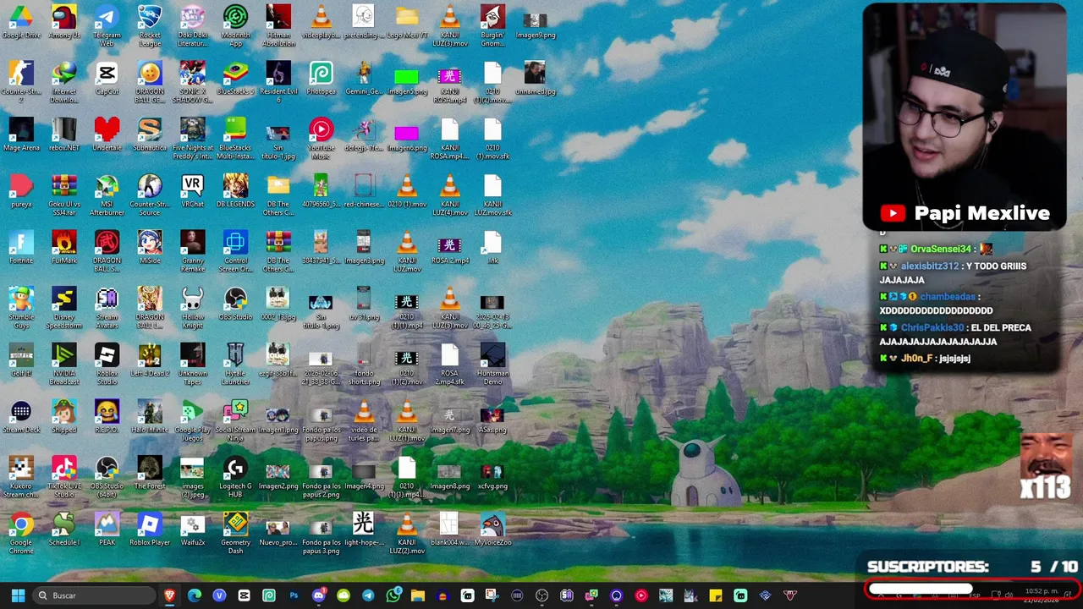The image size is (1083, 609).
Task: Open the Left 4 Dead 2 shortcut
Action: click(x=150, y=361)
